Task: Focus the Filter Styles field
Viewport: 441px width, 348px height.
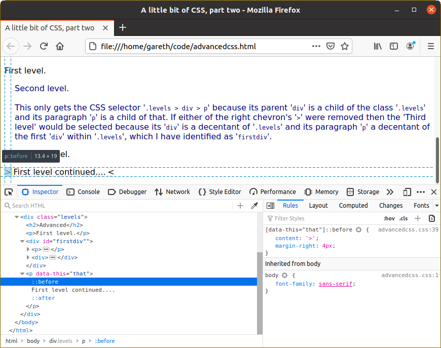Action: (323, 218)
